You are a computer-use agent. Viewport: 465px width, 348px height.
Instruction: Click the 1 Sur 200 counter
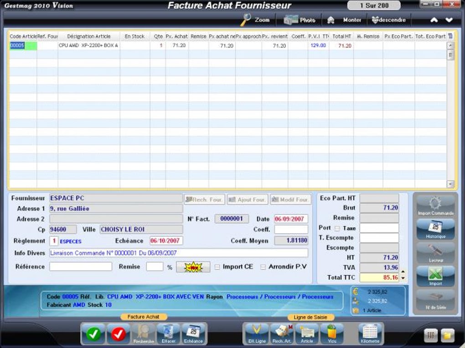coord(374,5)
